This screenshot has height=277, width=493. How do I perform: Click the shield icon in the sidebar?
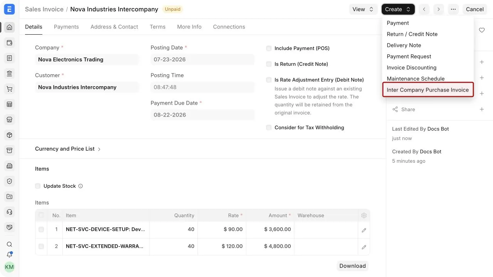10,181
